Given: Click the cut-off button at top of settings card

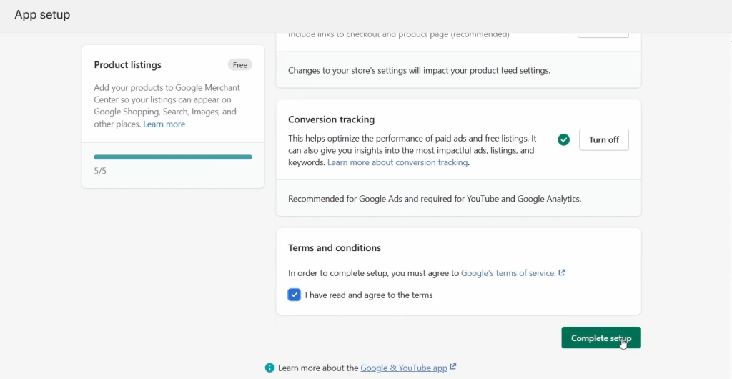Looking at the screenshot, I should tap(603, 33).
